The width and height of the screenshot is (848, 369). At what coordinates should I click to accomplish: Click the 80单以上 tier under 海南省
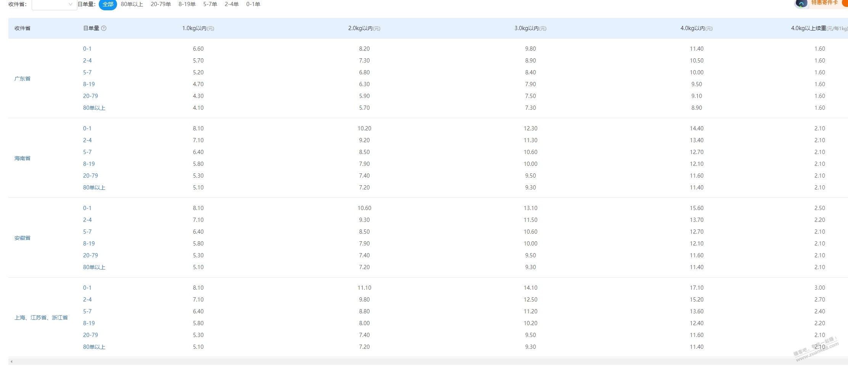pyautogui.click(x=94, y=188)
